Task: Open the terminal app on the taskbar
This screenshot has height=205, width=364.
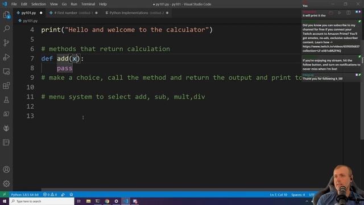Action: pos(98,201)
